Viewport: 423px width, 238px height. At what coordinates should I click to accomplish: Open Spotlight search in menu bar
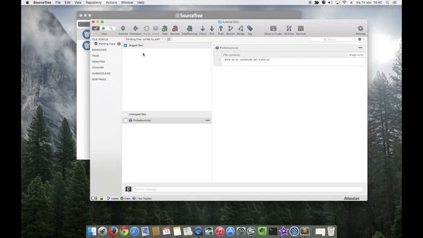tap(387, 3)
